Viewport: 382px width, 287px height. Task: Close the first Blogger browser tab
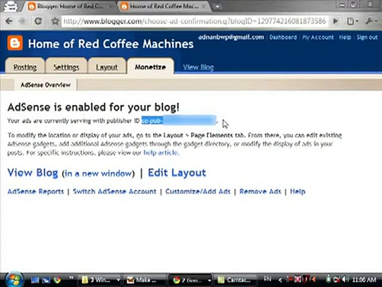(111, 7)
